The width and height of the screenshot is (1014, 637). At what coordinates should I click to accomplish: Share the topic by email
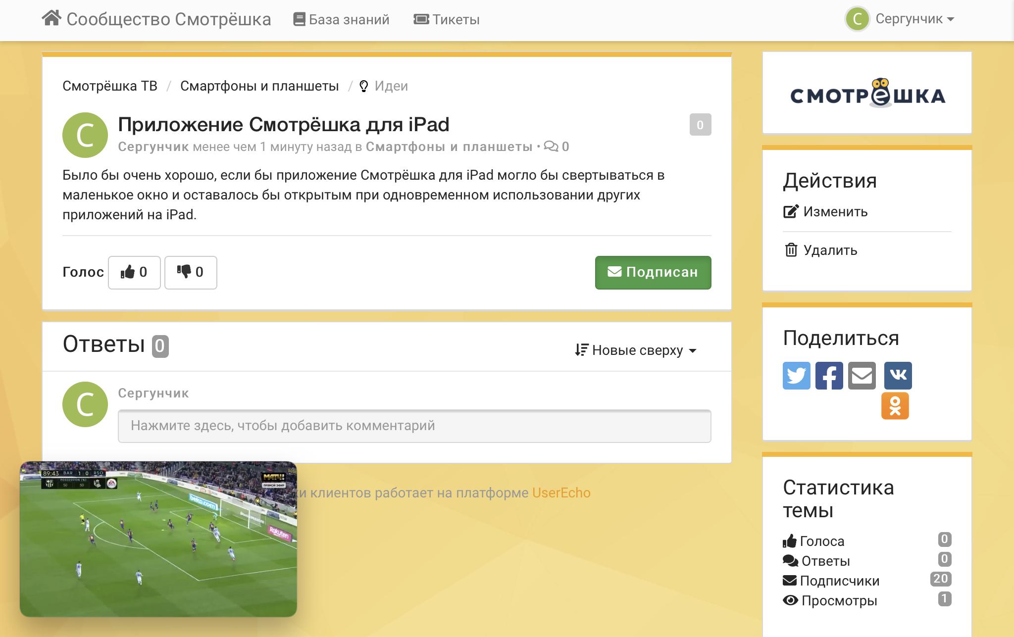tap(862, 376)
